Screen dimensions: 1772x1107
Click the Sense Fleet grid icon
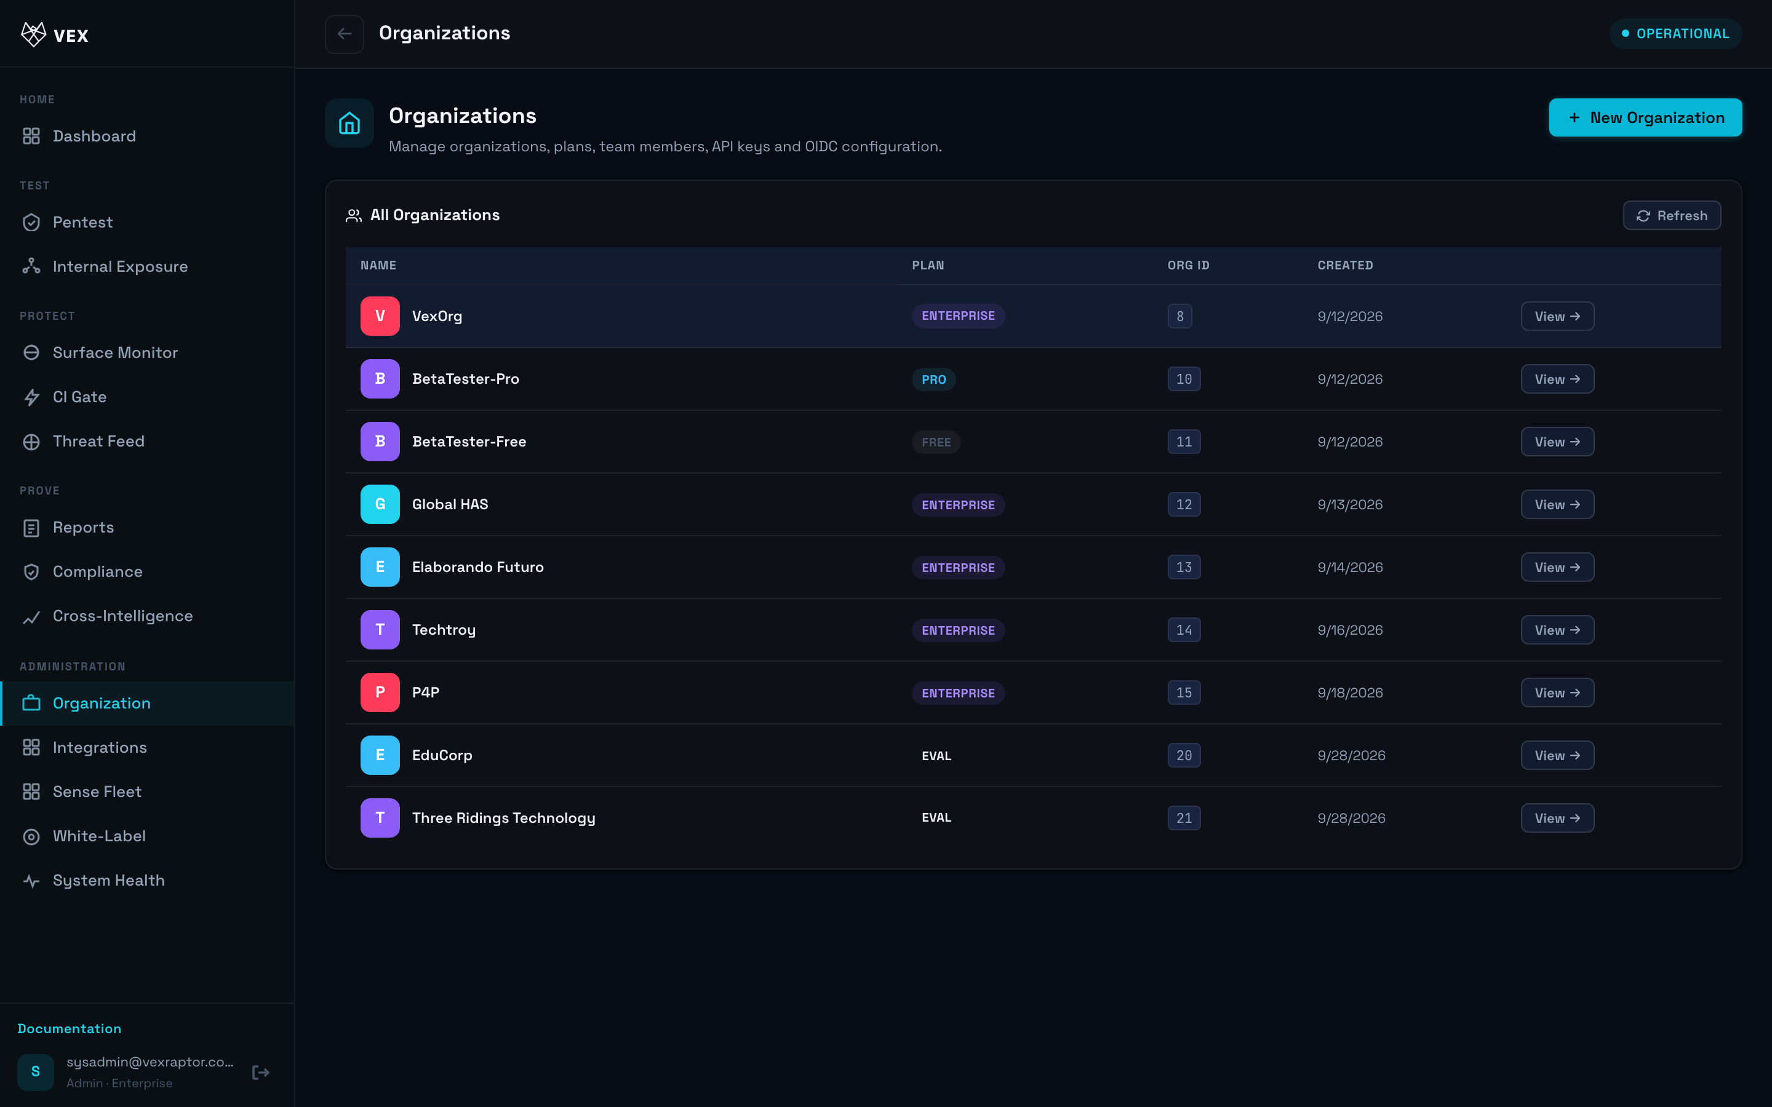31,792
